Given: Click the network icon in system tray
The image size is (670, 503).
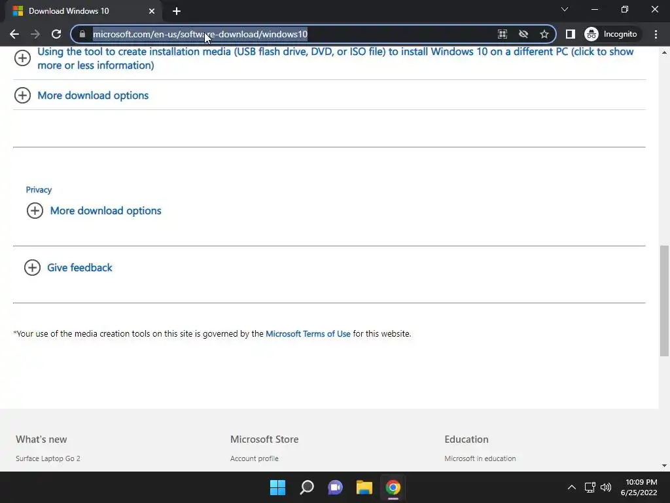Looking at the screenshot, I should point(590,487).
